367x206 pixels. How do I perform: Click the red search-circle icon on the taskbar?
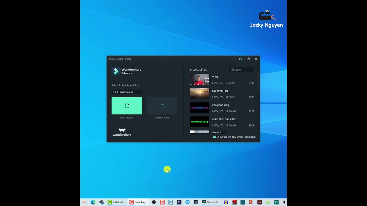click(x=84, y=202)
